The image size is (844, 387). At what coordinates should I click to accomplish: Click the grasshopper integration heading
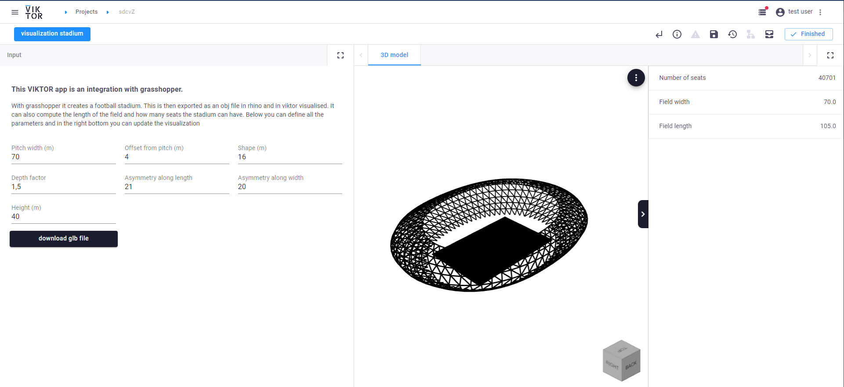click(x=97, y=89)
